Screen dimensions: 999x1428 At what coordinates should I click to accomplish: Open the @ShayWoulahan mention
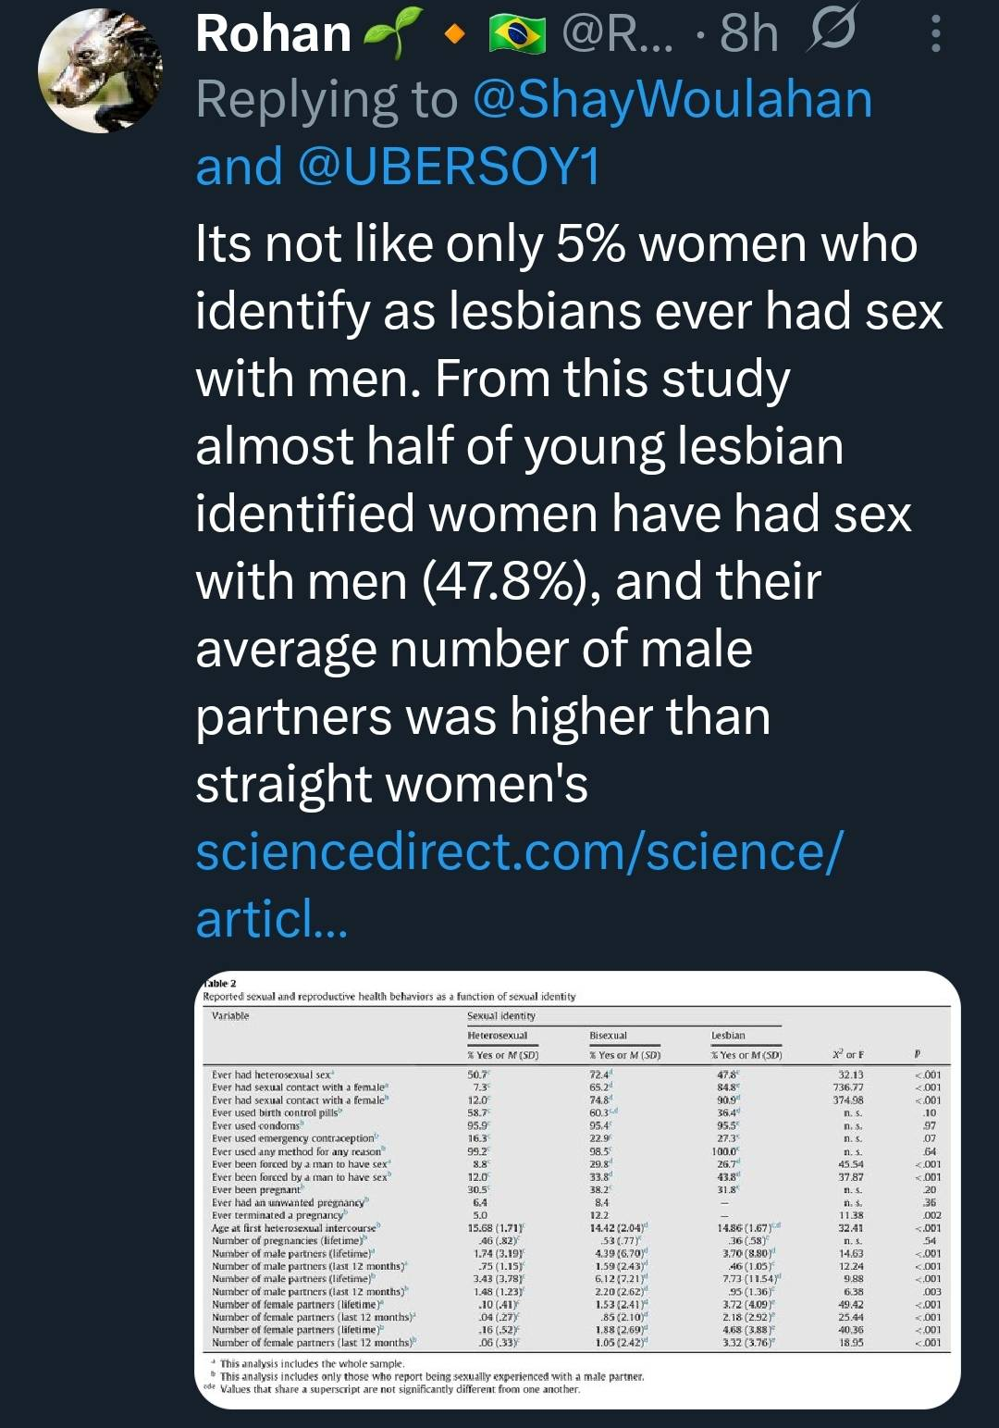pyautogui.click(x=672, y=100)
